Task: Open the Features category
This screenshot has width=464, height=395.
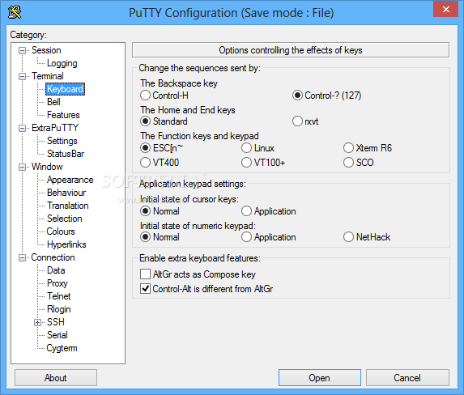Action: [63, 115]
